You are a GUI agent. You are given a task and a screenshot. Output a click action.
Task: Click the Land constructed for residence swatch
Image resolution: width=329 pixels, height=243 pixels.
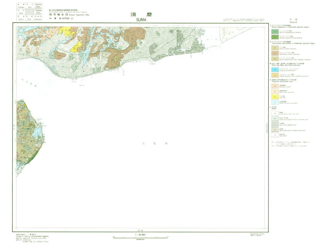click(x=275, y=130)
